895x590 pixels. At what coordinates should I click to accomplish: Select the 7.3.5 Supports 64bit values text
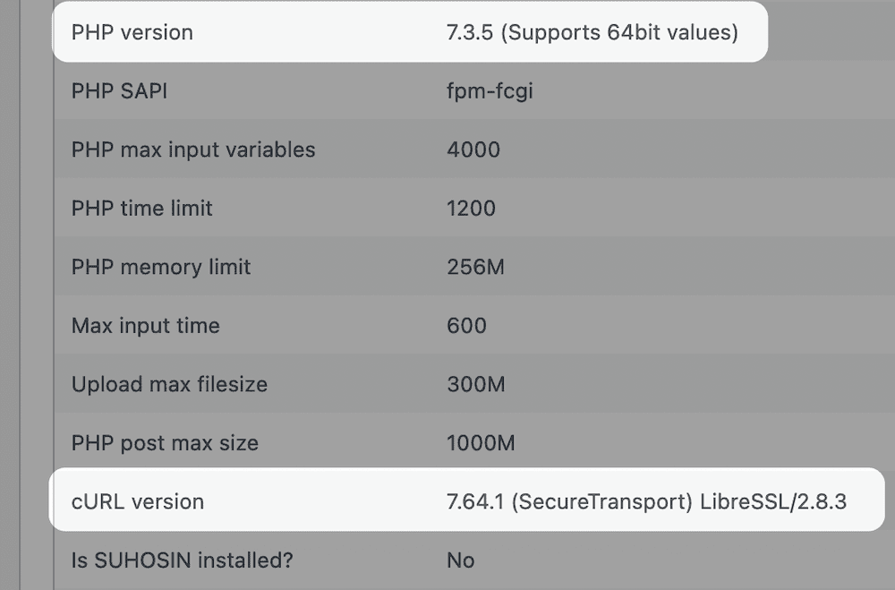click(x=592, y=32)
